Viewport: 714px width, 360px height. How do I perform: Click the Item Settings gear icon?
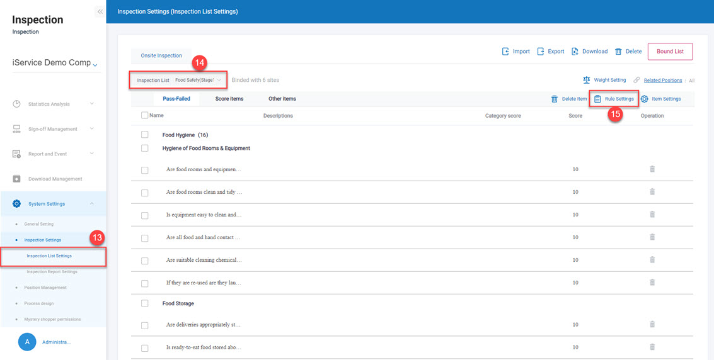pos(645,99)
